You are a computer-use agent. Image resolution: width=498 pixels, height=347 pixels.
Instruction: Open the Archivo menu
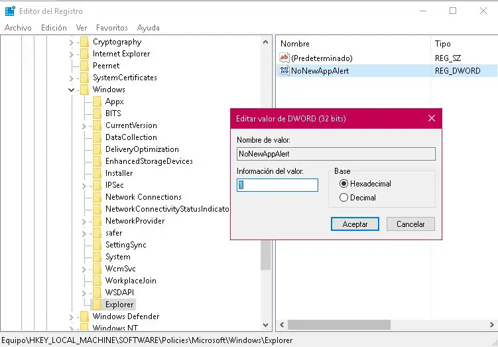coord(18,28)
